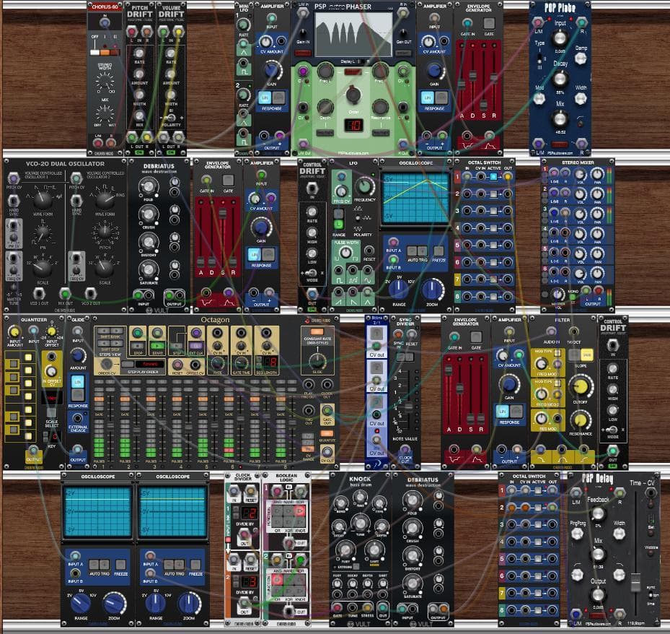This screenshot has height=634, width=670.
Task: Adjust the Filter RESONANCE knob
Action: tap(580, 420)
